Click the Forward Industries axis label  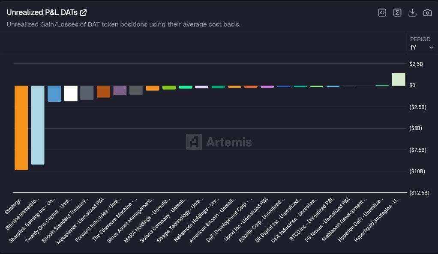98,220
